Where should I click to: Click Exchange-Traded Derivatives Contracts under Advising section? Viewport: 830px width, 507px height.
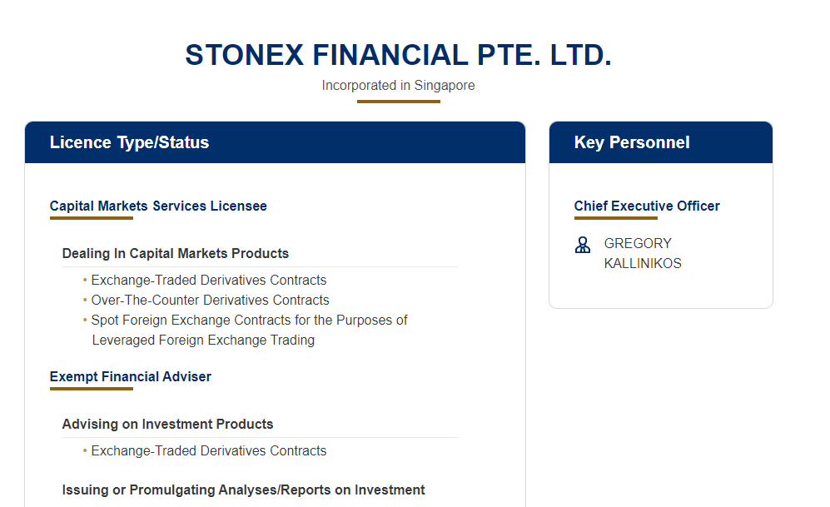coord(209,451)
